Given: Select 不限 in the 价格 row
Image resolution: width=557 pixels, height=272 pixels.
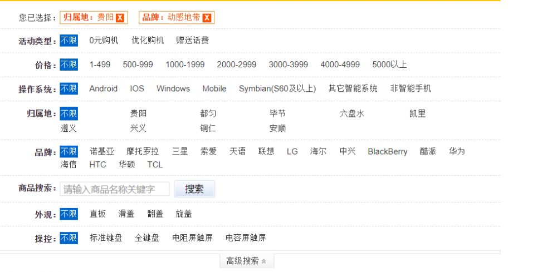Looking at the screenshot, I should [x=69, y=65].
